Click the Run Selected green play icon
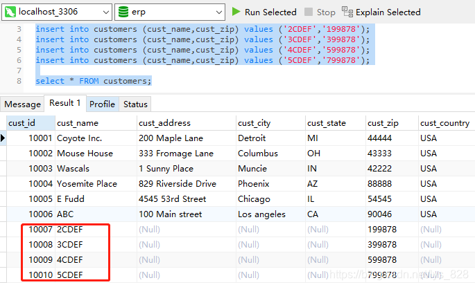This screenshot has width=475, height=287. coord(236,12)
